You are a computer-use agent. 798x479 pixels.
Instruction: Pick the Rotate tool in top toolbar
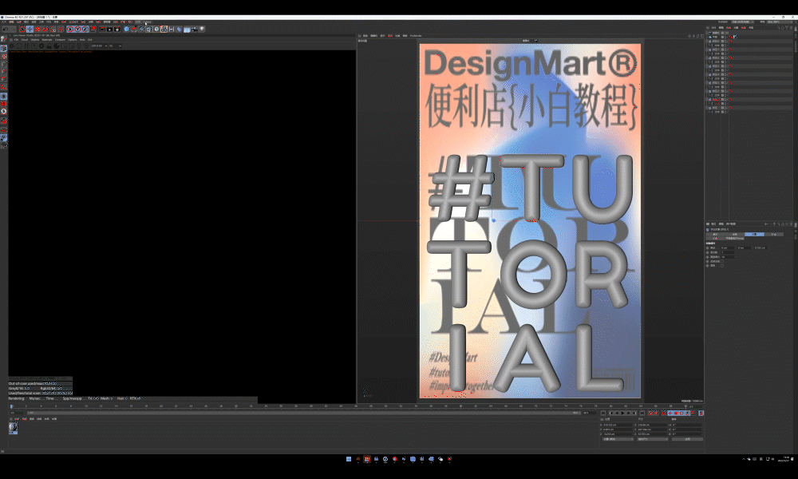[45, 30]
